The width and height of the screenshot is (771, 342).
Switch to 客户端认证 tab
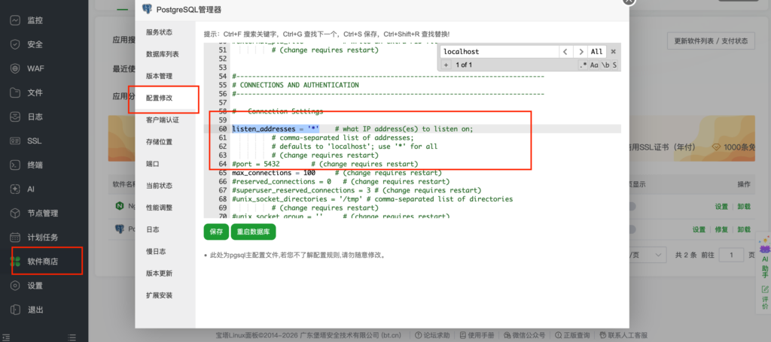[x=163, y=120]
